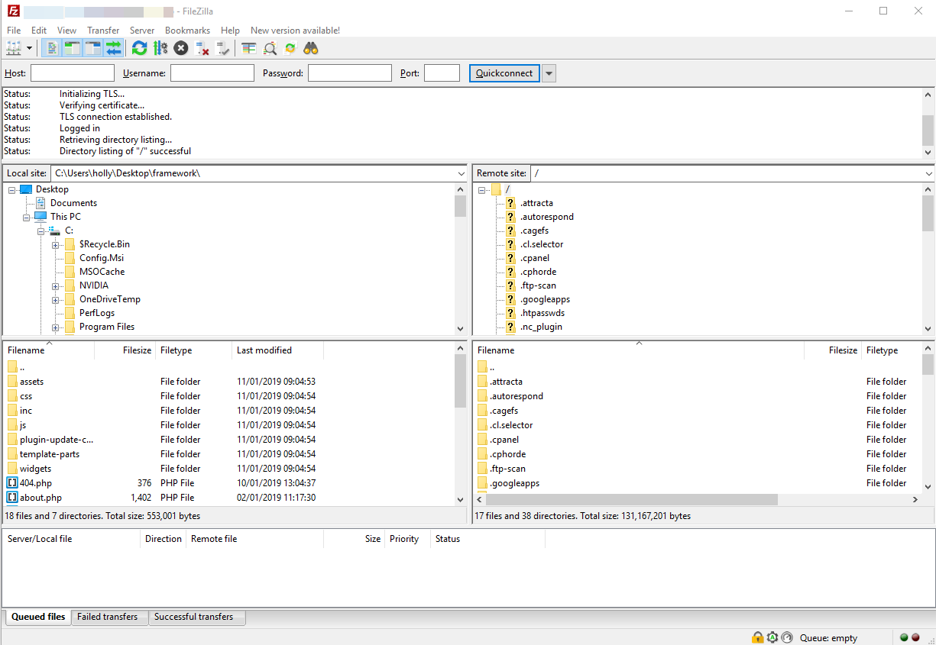This screenshot has width=936, height=645.
Task: Open the Transfer menu
Action: coord(102,30)
